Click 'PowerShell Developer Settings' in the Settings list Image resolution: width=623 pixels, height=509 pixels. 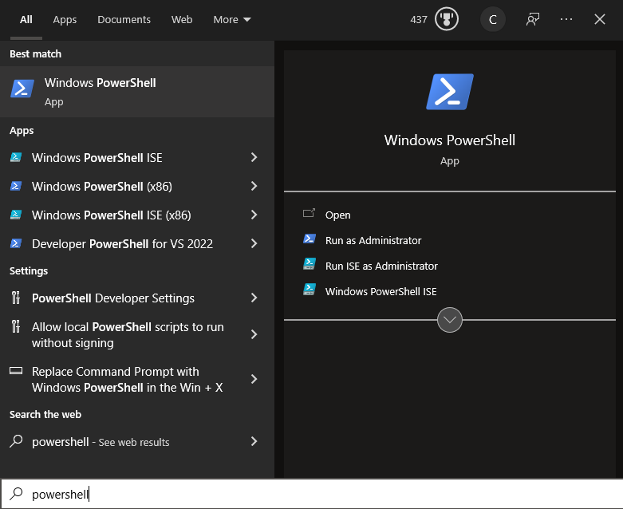coord(112,298)
